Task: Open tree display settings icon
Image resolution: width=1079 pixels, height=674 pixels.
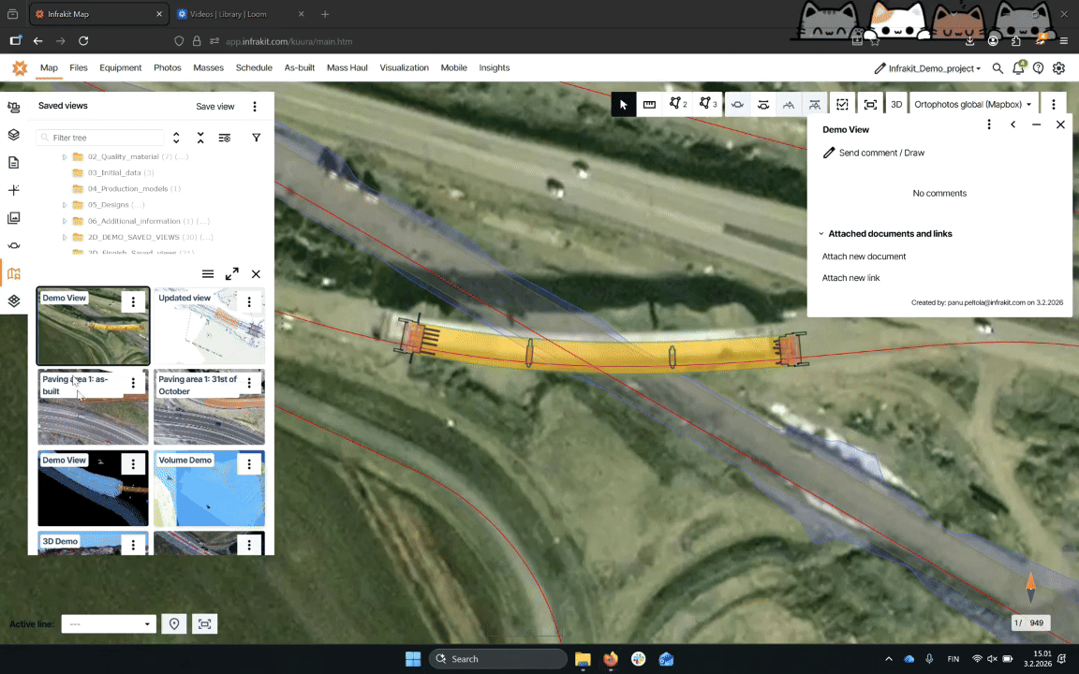Action: point(225,138)
